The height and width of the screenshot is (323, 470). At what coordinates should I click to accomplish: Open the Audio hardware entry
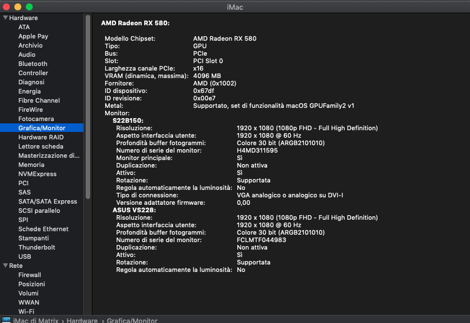[26, 55]
